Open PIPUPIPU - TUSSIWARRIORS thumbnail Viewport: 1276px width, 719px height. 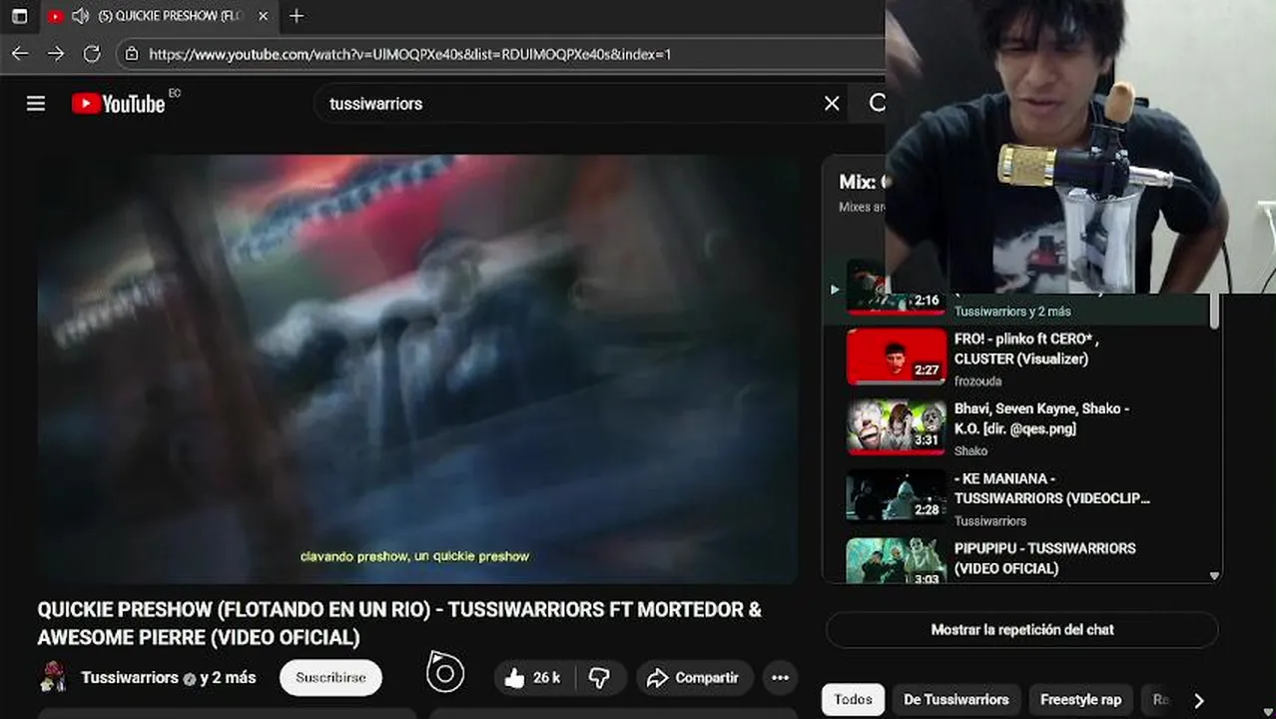point(897,561)
